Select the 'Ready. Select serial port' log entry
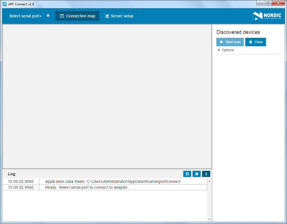This screenshot has height=224, width=287. [105, 187]
